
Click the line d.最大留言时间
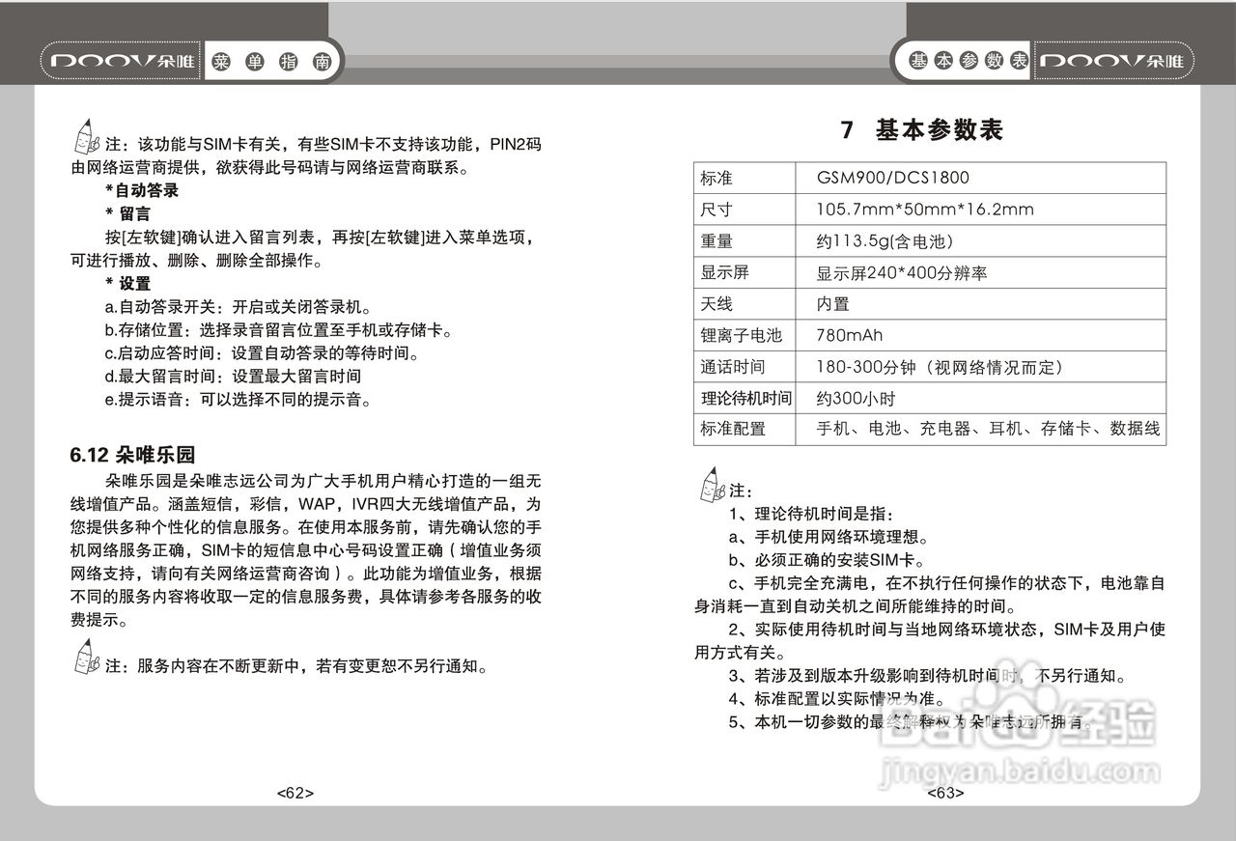click(x=233, y=377)
